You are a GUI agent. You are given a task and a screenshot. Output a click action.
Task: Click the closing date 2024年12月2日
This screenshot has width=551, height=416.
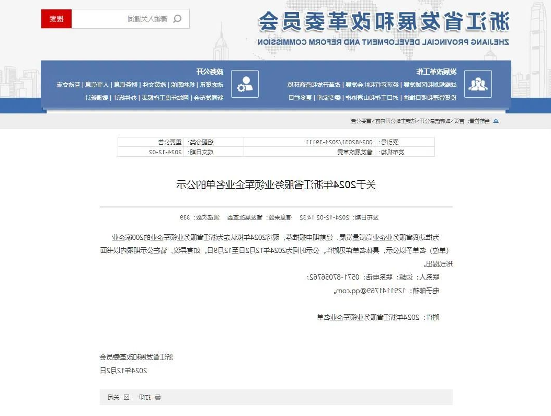(123, 371)
